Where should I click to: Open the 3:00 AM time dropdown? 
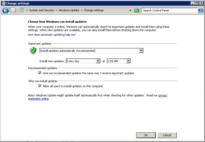click(x=119, y=61)
